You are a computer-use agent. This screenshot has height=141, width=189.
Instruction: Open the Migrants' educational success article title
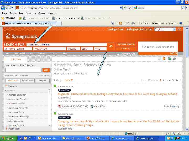tap(117, 94)
